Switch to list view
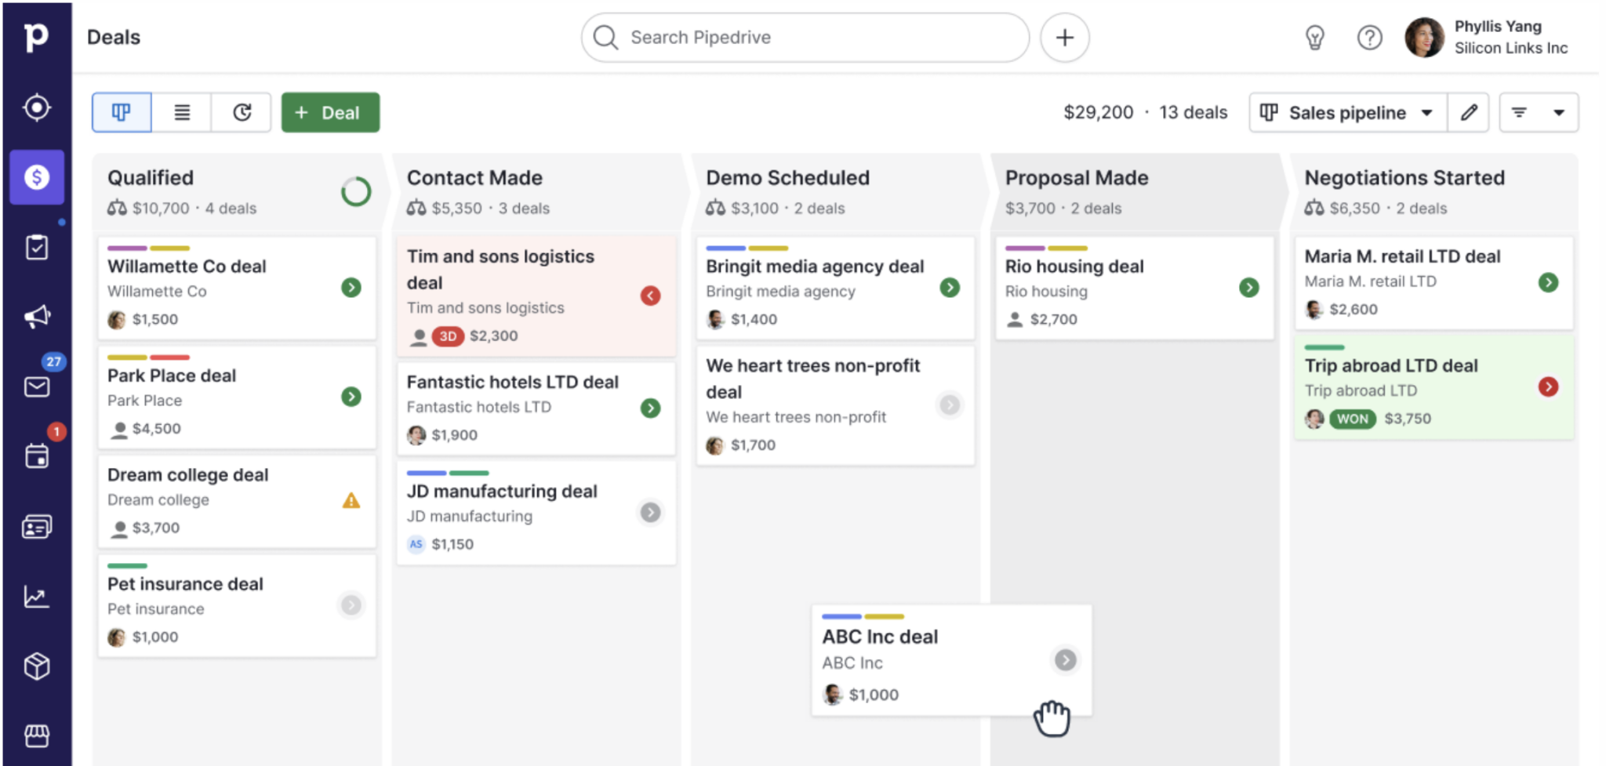This screenshot has height=766, width=1606. click(182, 112)
